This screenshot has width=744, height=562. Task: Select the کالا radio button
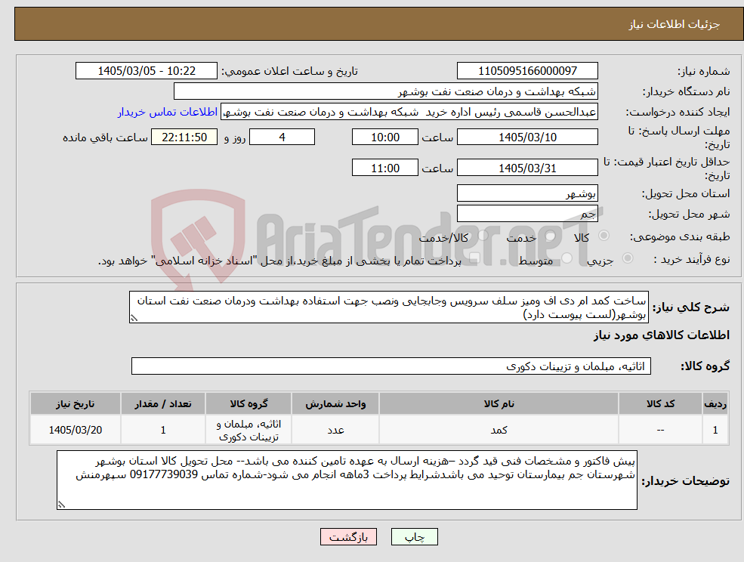click(x=604, y=236)
